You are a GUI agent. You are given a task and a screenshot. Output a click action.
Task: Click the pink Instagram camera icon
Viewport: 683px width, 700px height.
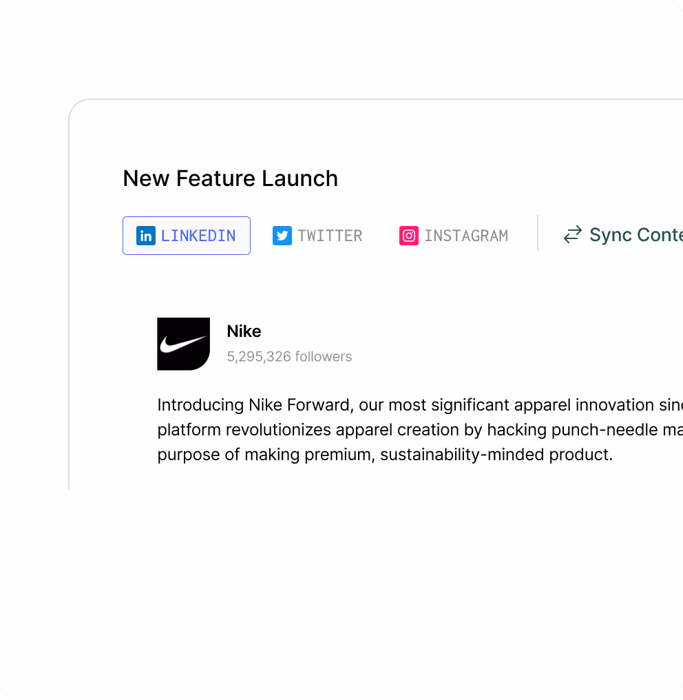(x=409, y=236)
